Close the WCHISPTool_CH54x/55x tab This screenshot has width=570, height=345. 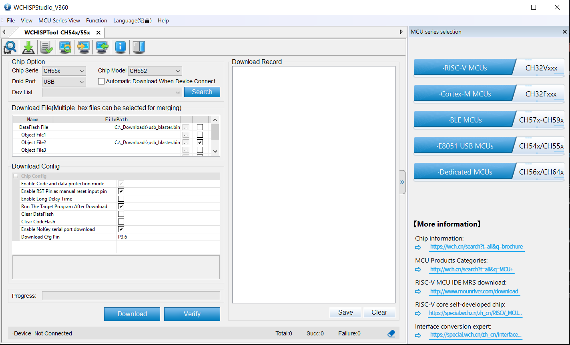coord(98,32)
